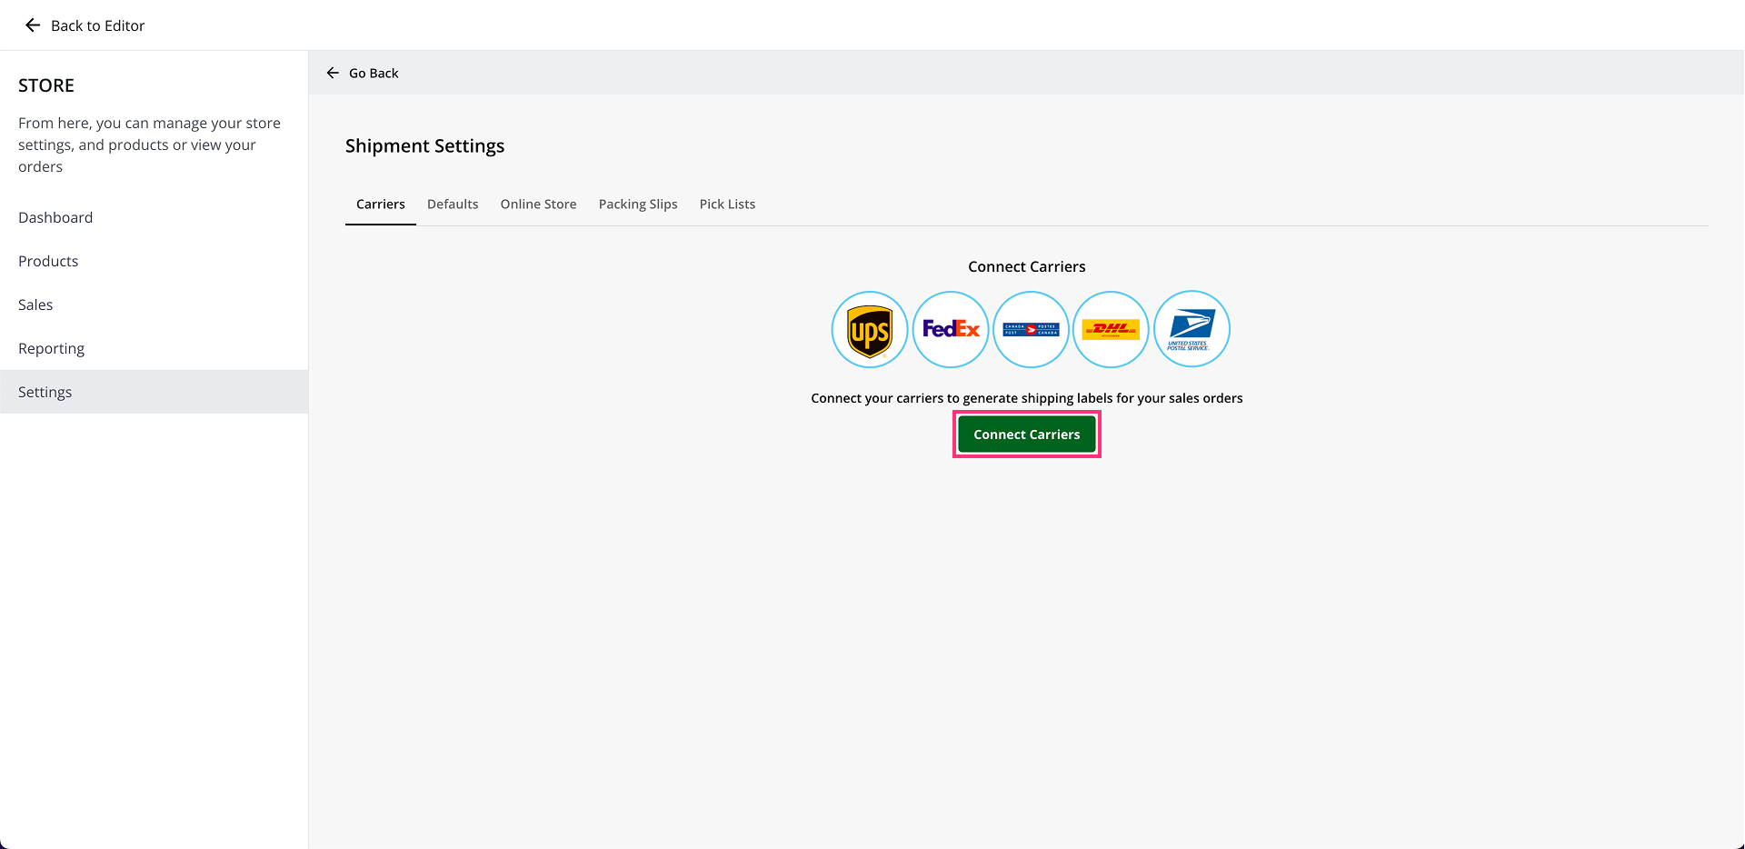Image resolution: width=1745 pixels, height=849 pixels.
Task: Click the Canada Post carrier logo
Action: click(x=1031, y=329)
